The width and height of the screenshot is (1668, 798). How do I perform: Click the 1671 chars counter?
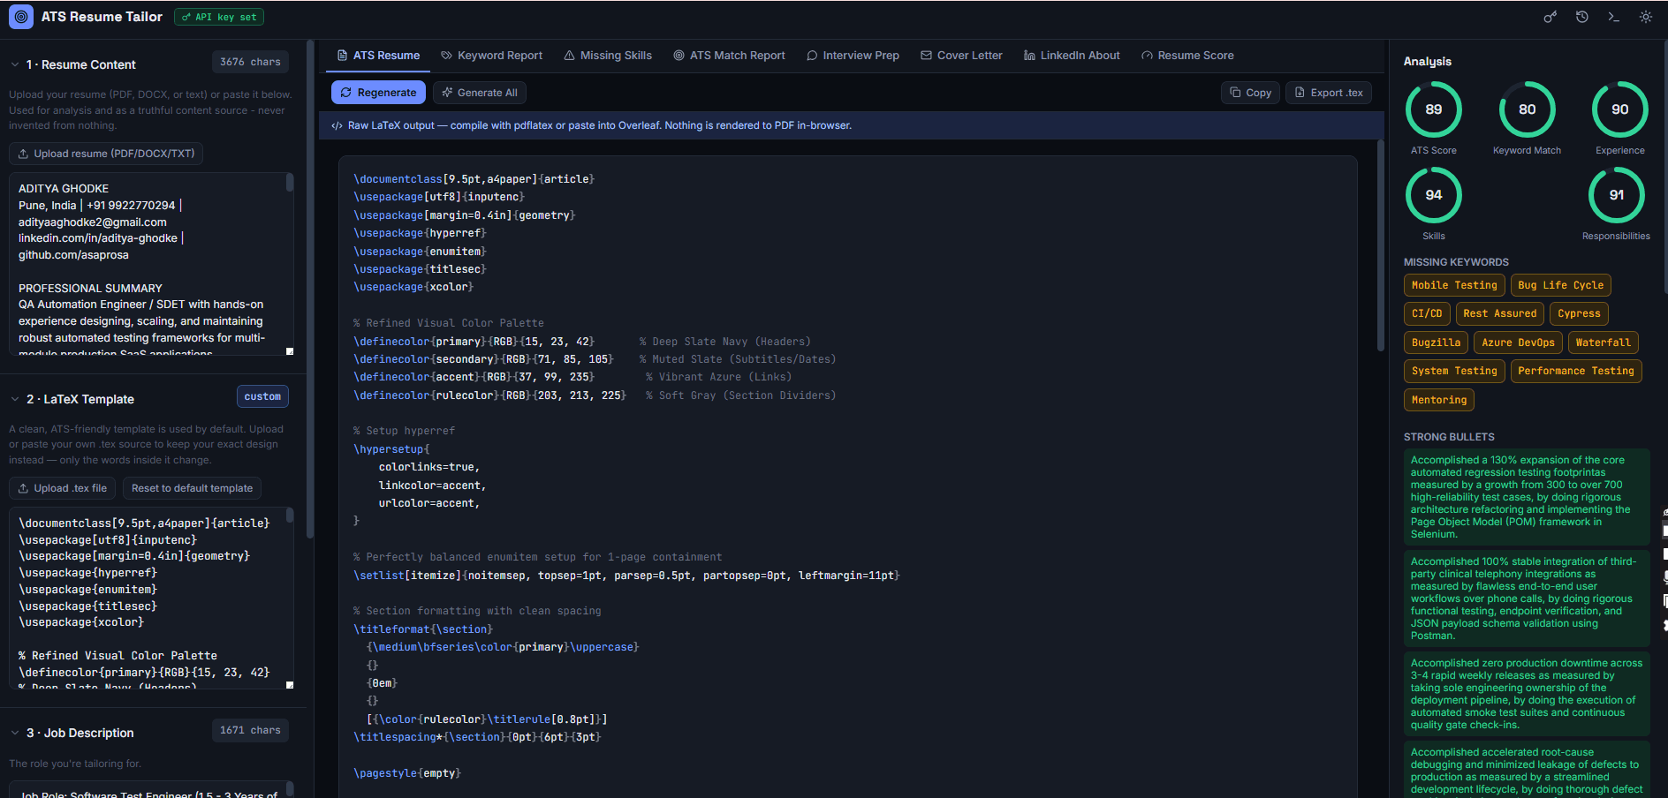point(250,730)
